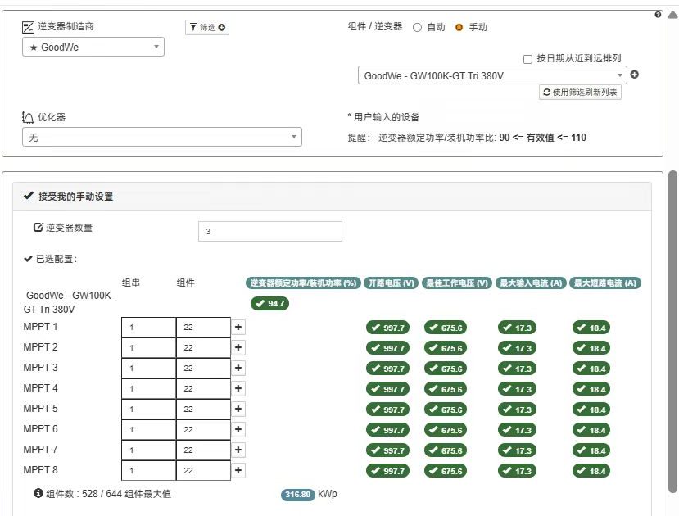This screenshot has height=516, width=679.
Task: Add a row with MPPT 2 plus button
Action: tap(238, 347)
